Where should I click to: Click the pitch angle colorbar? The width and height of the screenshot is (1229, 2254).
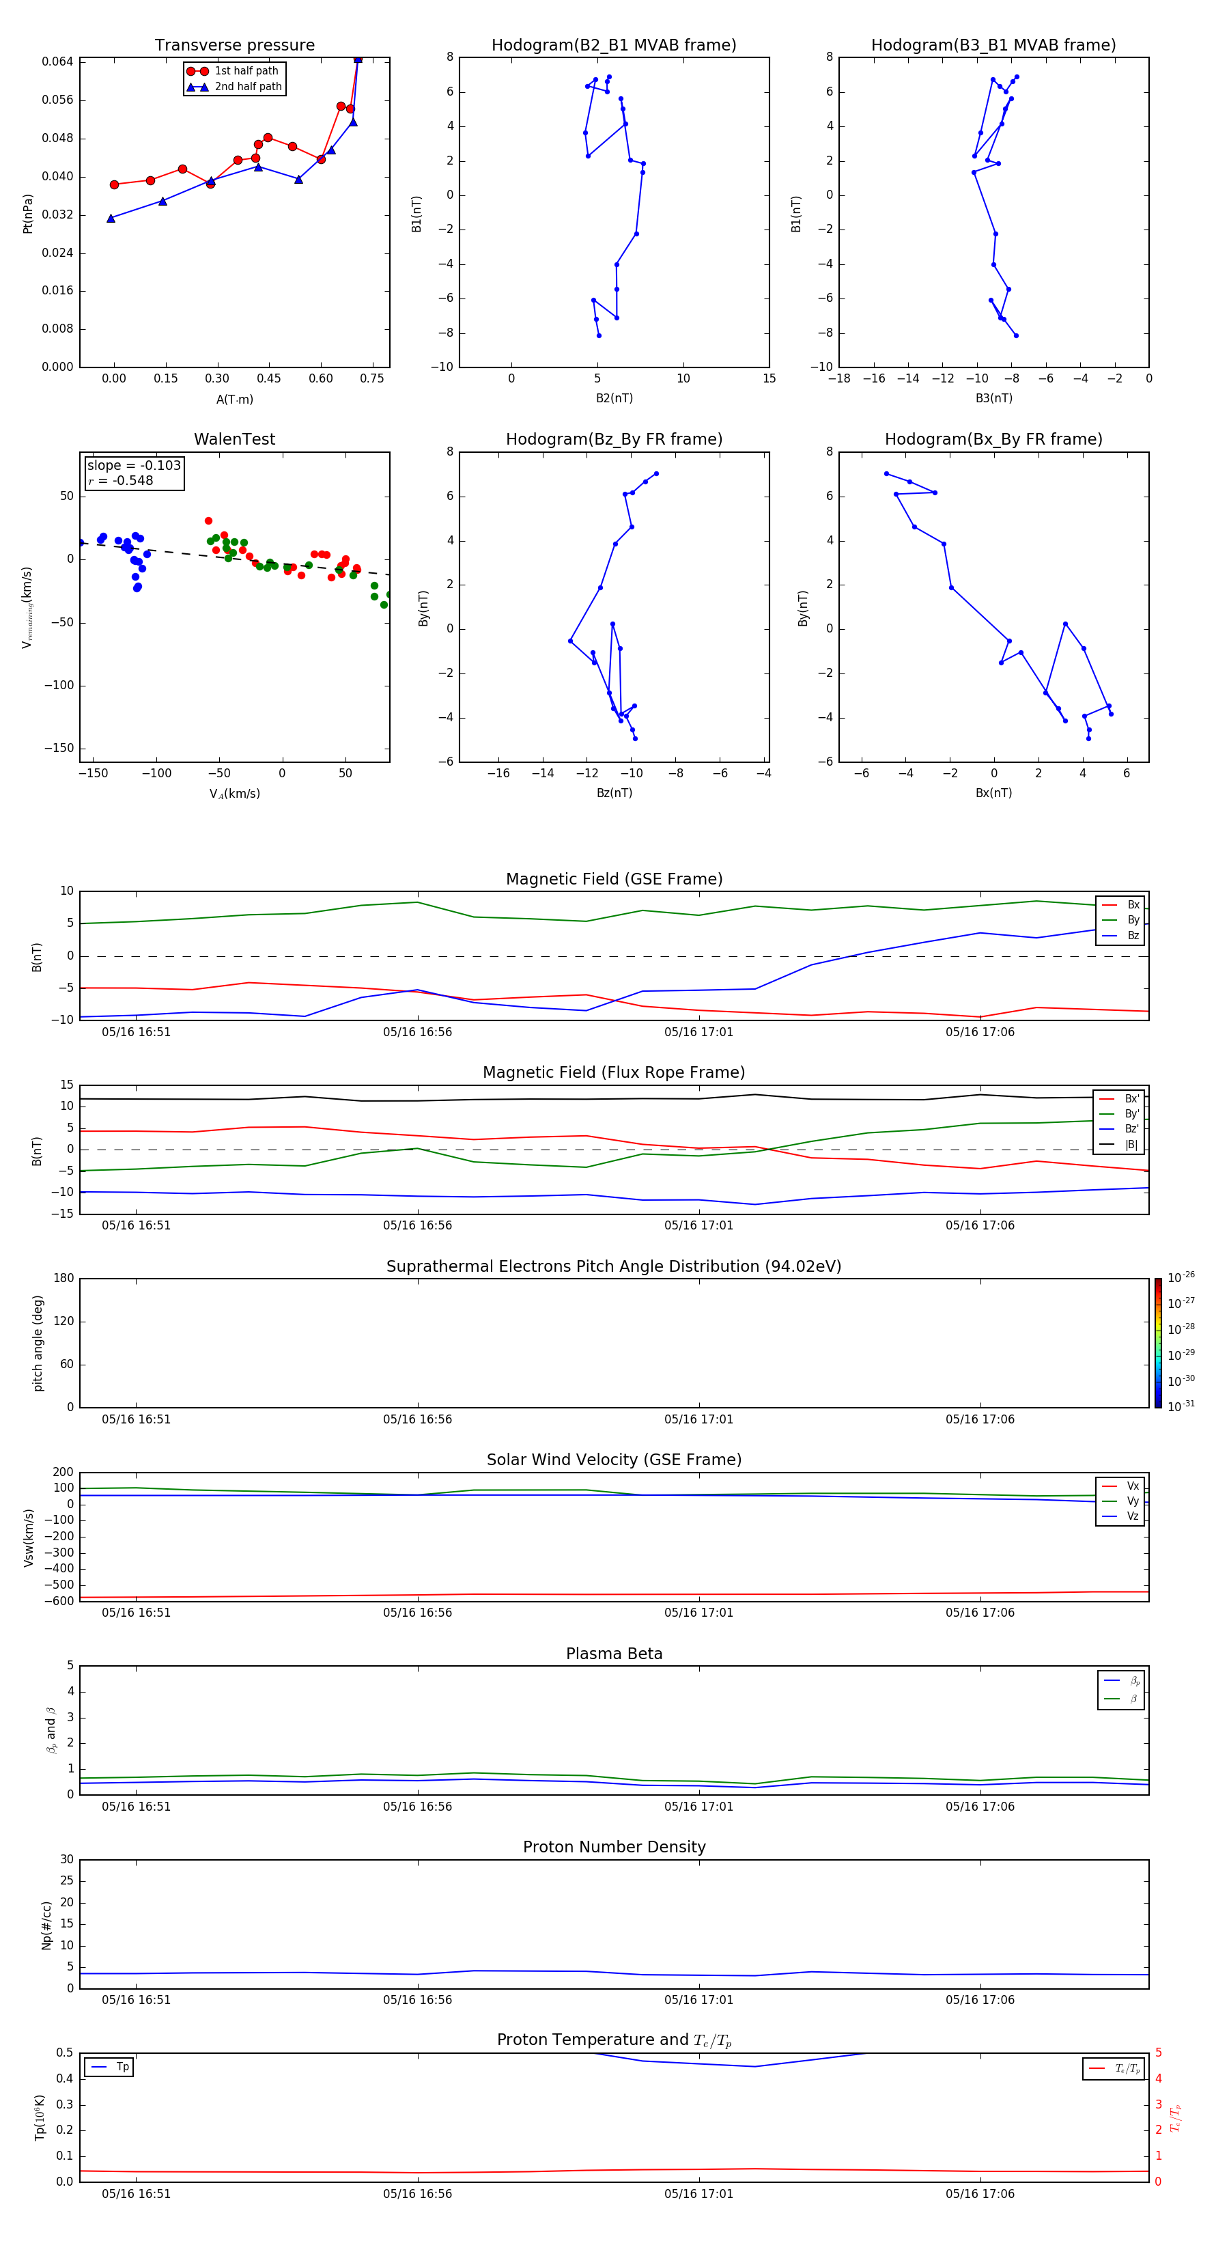(x=1158, y=1343)
